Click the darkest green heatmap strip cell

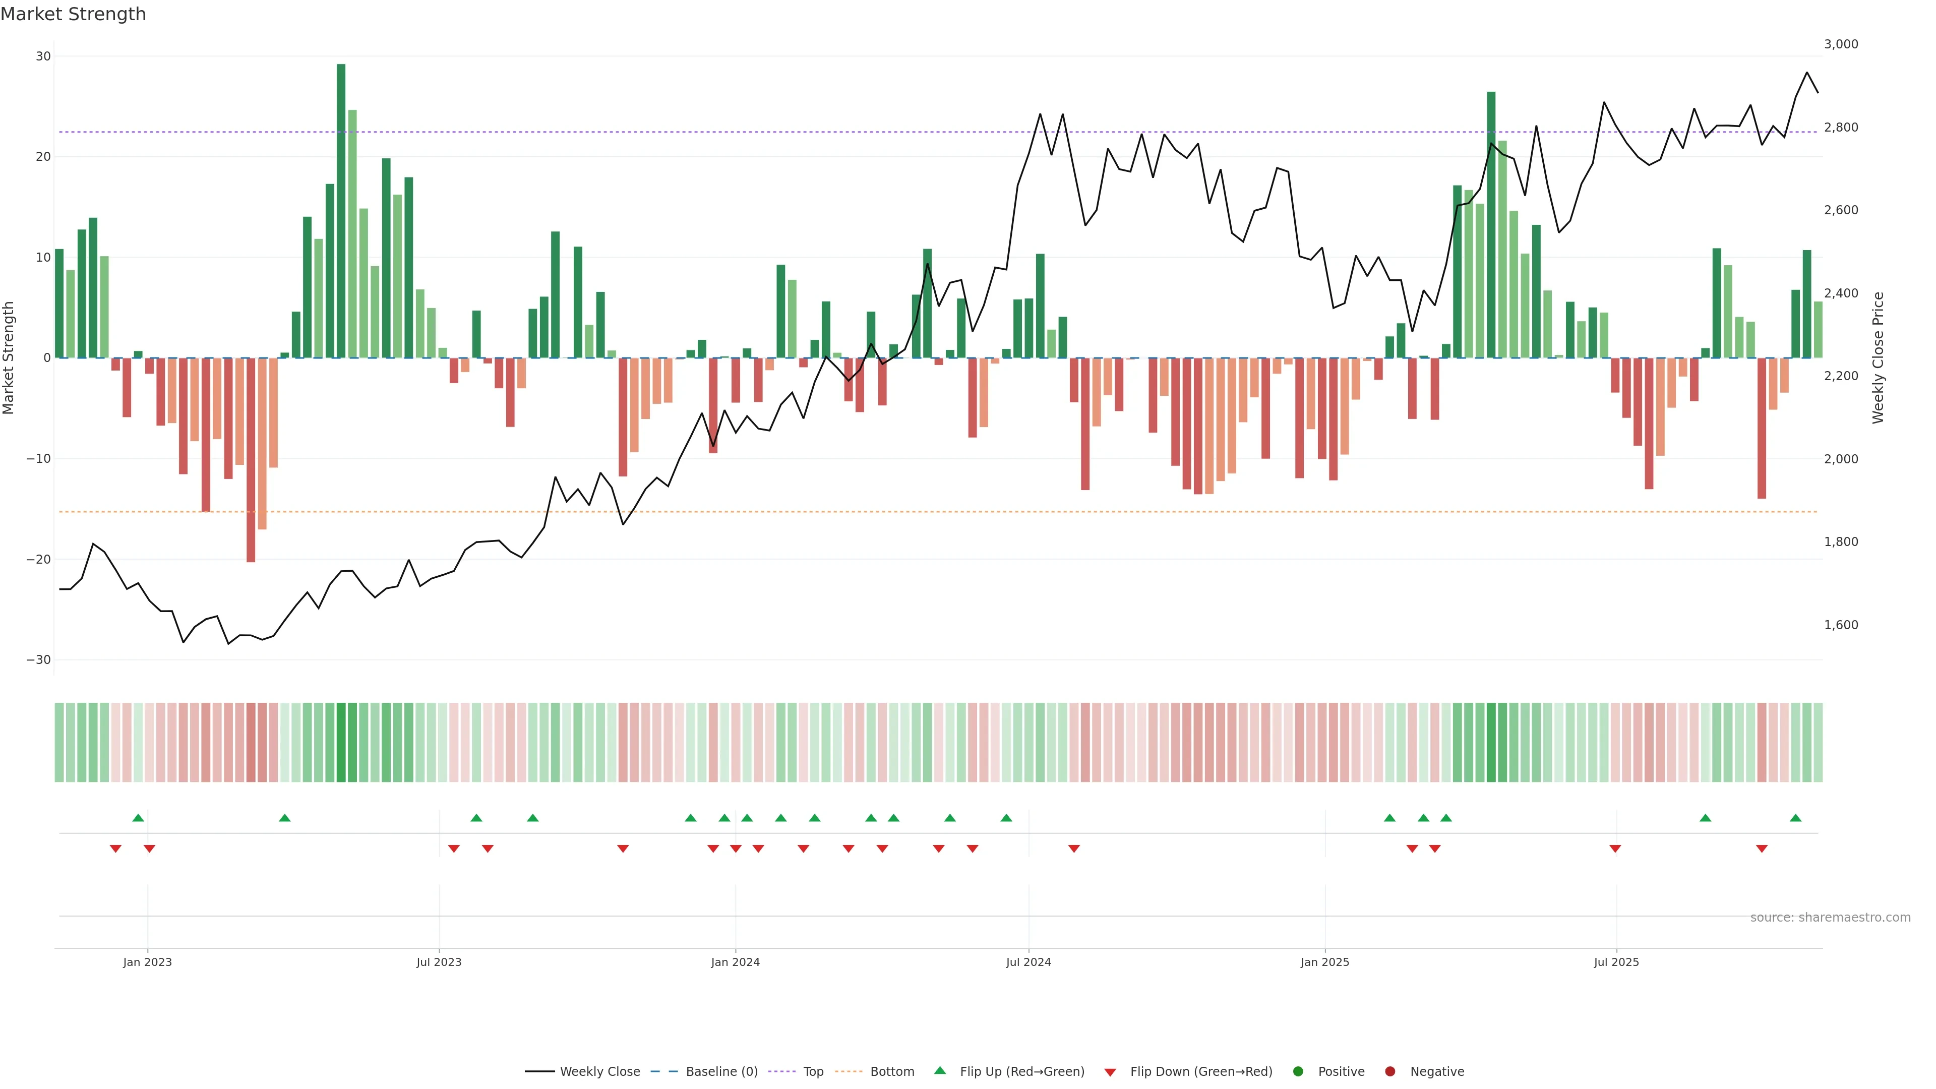341,743
